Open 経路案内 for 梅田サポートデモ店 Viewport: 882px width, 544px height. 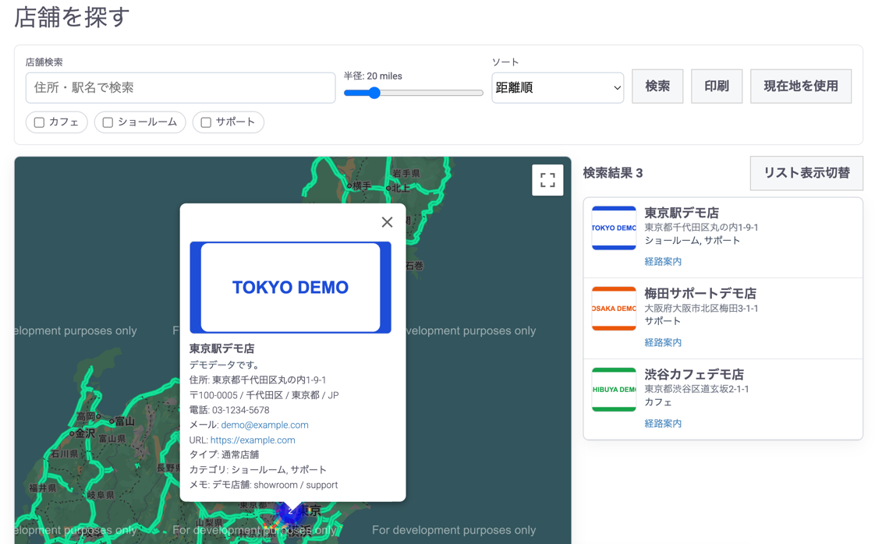click(x=663, y=342)
